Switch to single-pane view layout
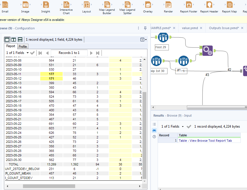 pos(7,40)
